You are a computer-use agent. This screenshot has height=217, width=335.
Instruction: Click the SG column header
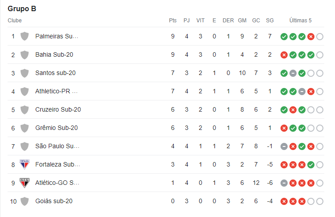point(270,21)
